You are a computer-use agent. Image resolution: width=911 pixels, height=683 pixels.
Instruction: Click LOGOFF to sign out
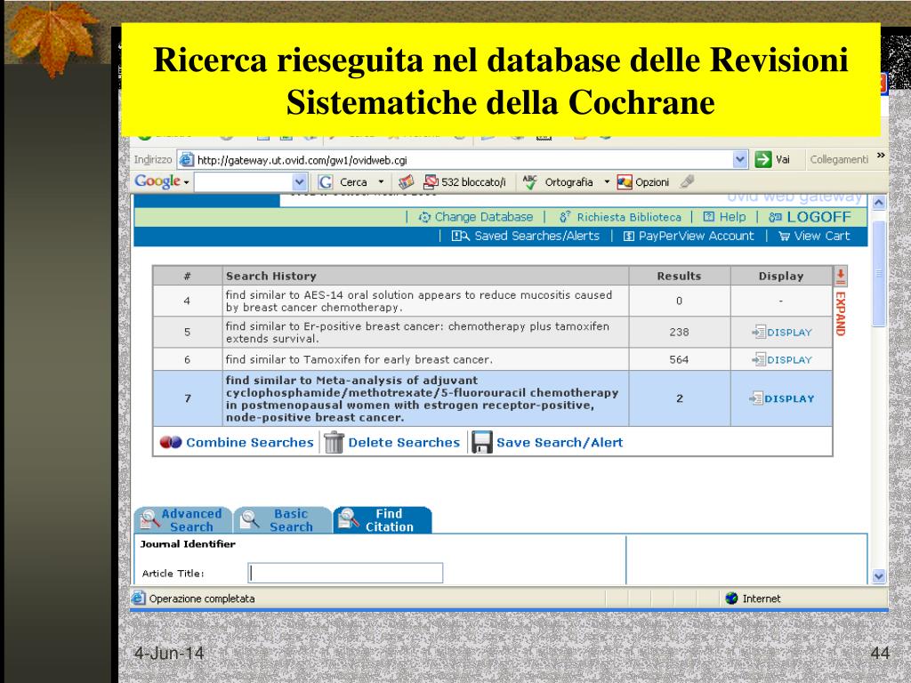pyautogui.click(x=810, y=217)
